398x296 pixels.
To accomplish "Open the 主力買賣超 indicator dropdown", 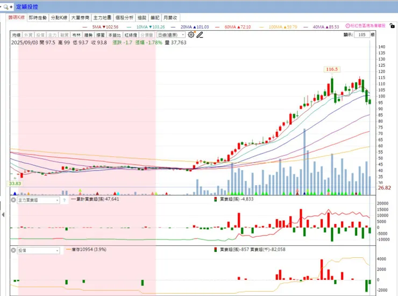I will (38, 200).
